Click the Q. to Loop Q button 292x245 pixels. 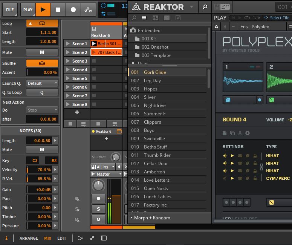(x=42, y=92)
